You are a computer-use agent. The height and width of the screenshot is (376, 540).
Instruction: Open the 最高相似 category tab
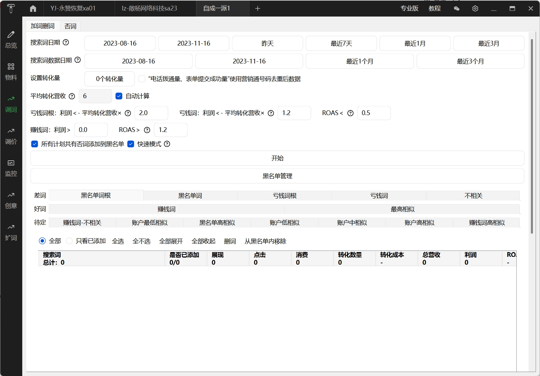402,209
